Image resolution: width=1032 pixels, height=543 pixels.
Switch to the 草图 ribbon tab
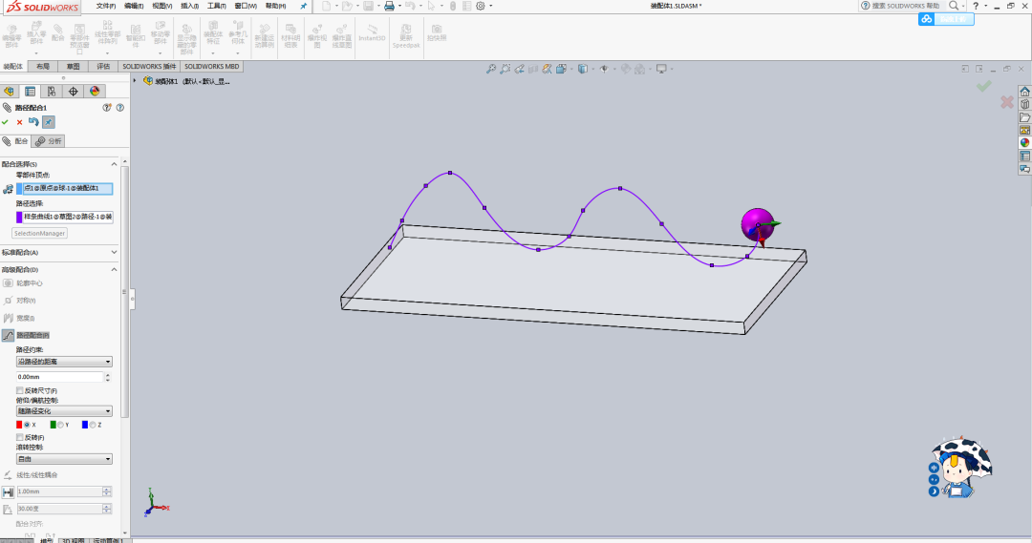point(73,67)
